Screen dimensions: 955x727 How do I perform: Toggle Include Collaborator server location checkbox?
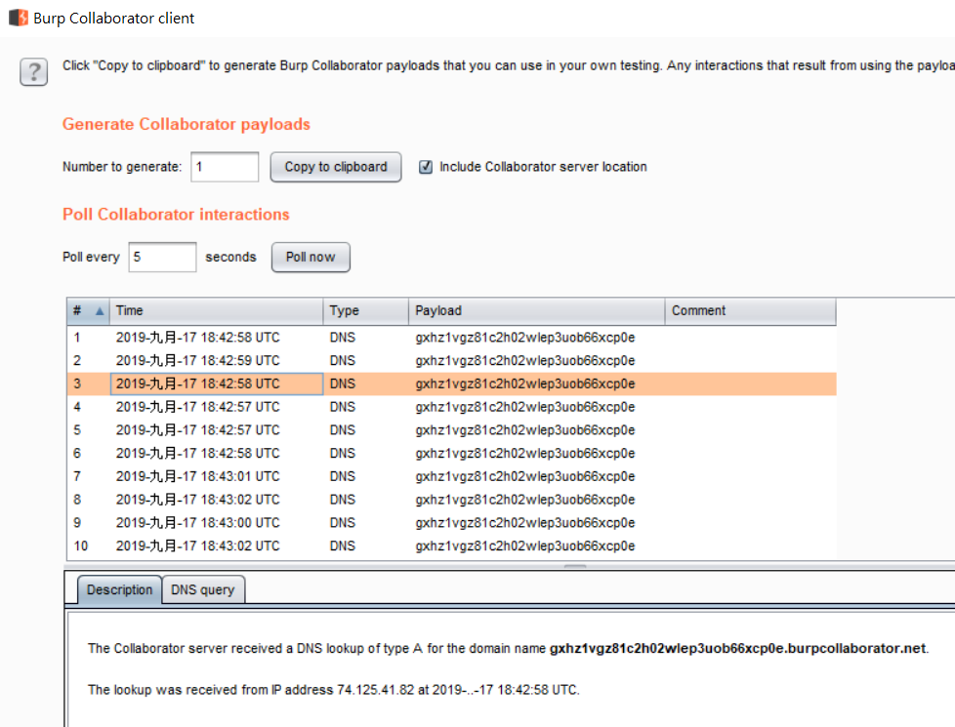pos(426,167)
